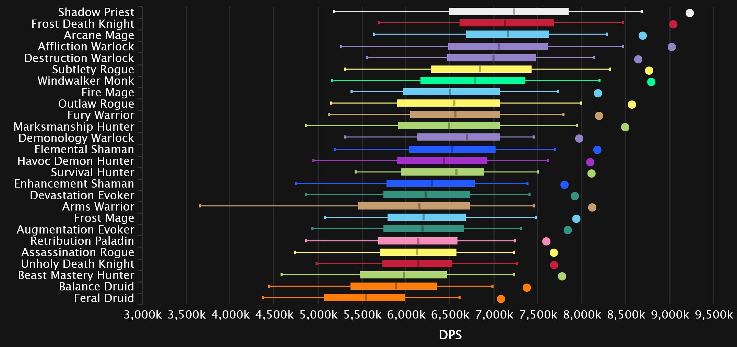Click the DPS axis title
Viewport: 737px width, 347px height.
coord(450,335)
